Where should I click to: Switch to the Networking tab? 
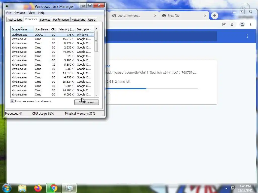[78, 20]
